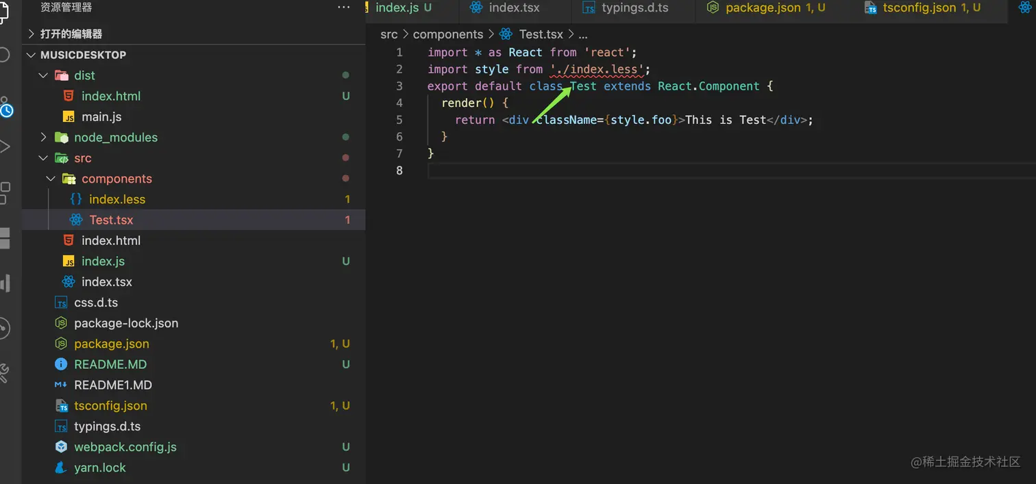Click line number 5 in the gutter
The image size is (1036, 484).
click(x=399, y=120)
